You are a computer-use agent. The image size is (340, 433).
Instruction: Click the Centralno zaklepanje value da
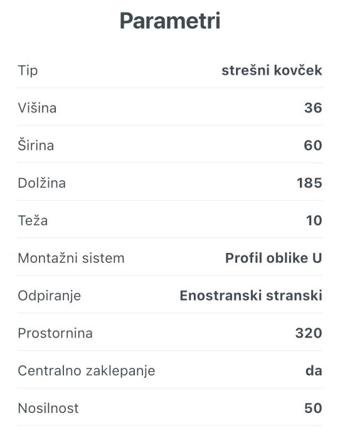point(314,371)
